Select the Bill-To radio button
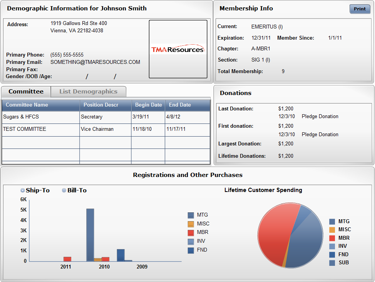Viewport: 375px width, 282px height. tap(64, 190)
